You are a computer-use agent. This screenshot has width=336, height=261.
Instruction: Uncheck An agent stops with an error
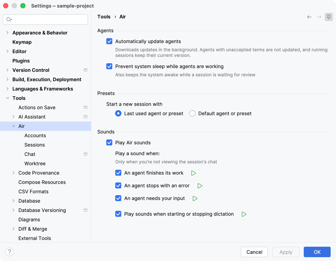118,185
